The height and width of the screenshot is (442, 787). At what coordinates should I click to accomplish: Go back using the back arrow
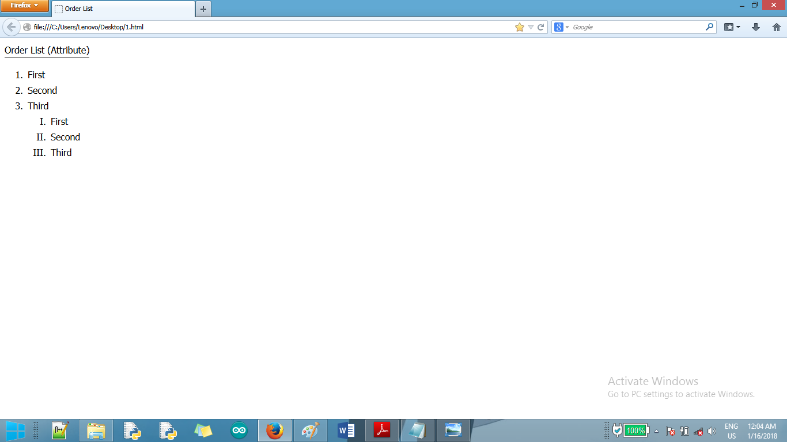tap(11, 27)
